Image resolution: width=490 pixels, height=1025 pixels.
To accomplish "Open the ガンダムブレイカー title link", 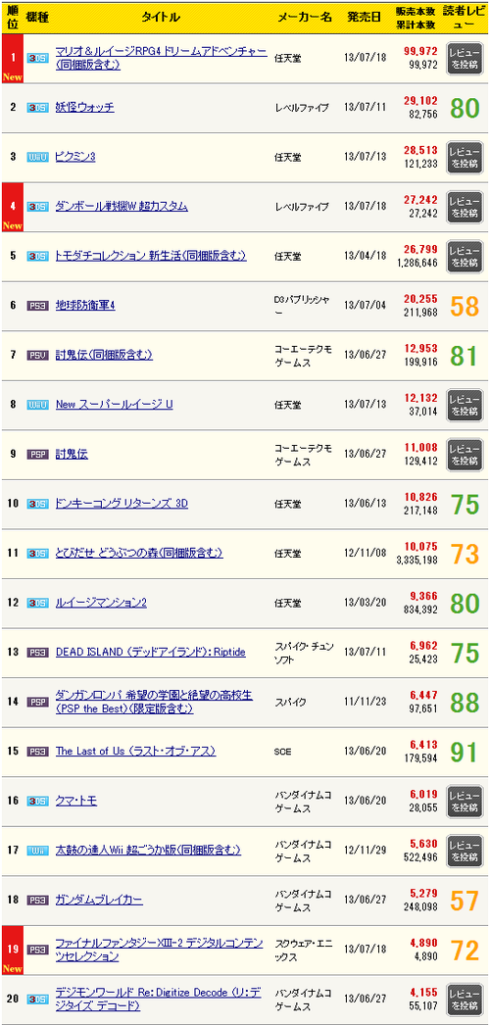I will [x=99, y=901].
